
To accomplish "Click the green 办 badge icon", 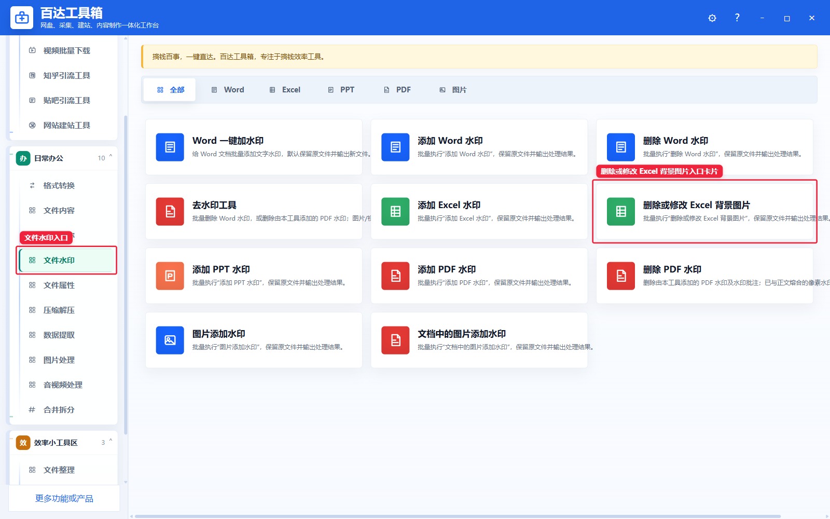I will (23, 158).
